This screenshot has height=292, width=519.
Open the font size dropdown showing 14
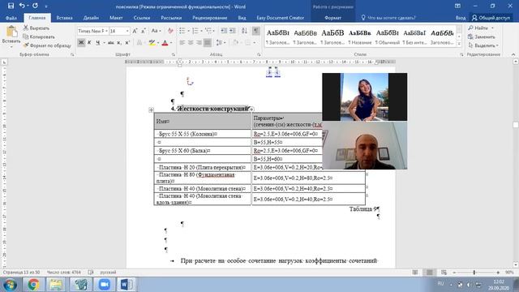(127, 31)
